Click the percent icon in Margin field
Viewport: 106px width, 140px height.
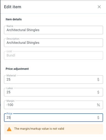coord(98,105)
